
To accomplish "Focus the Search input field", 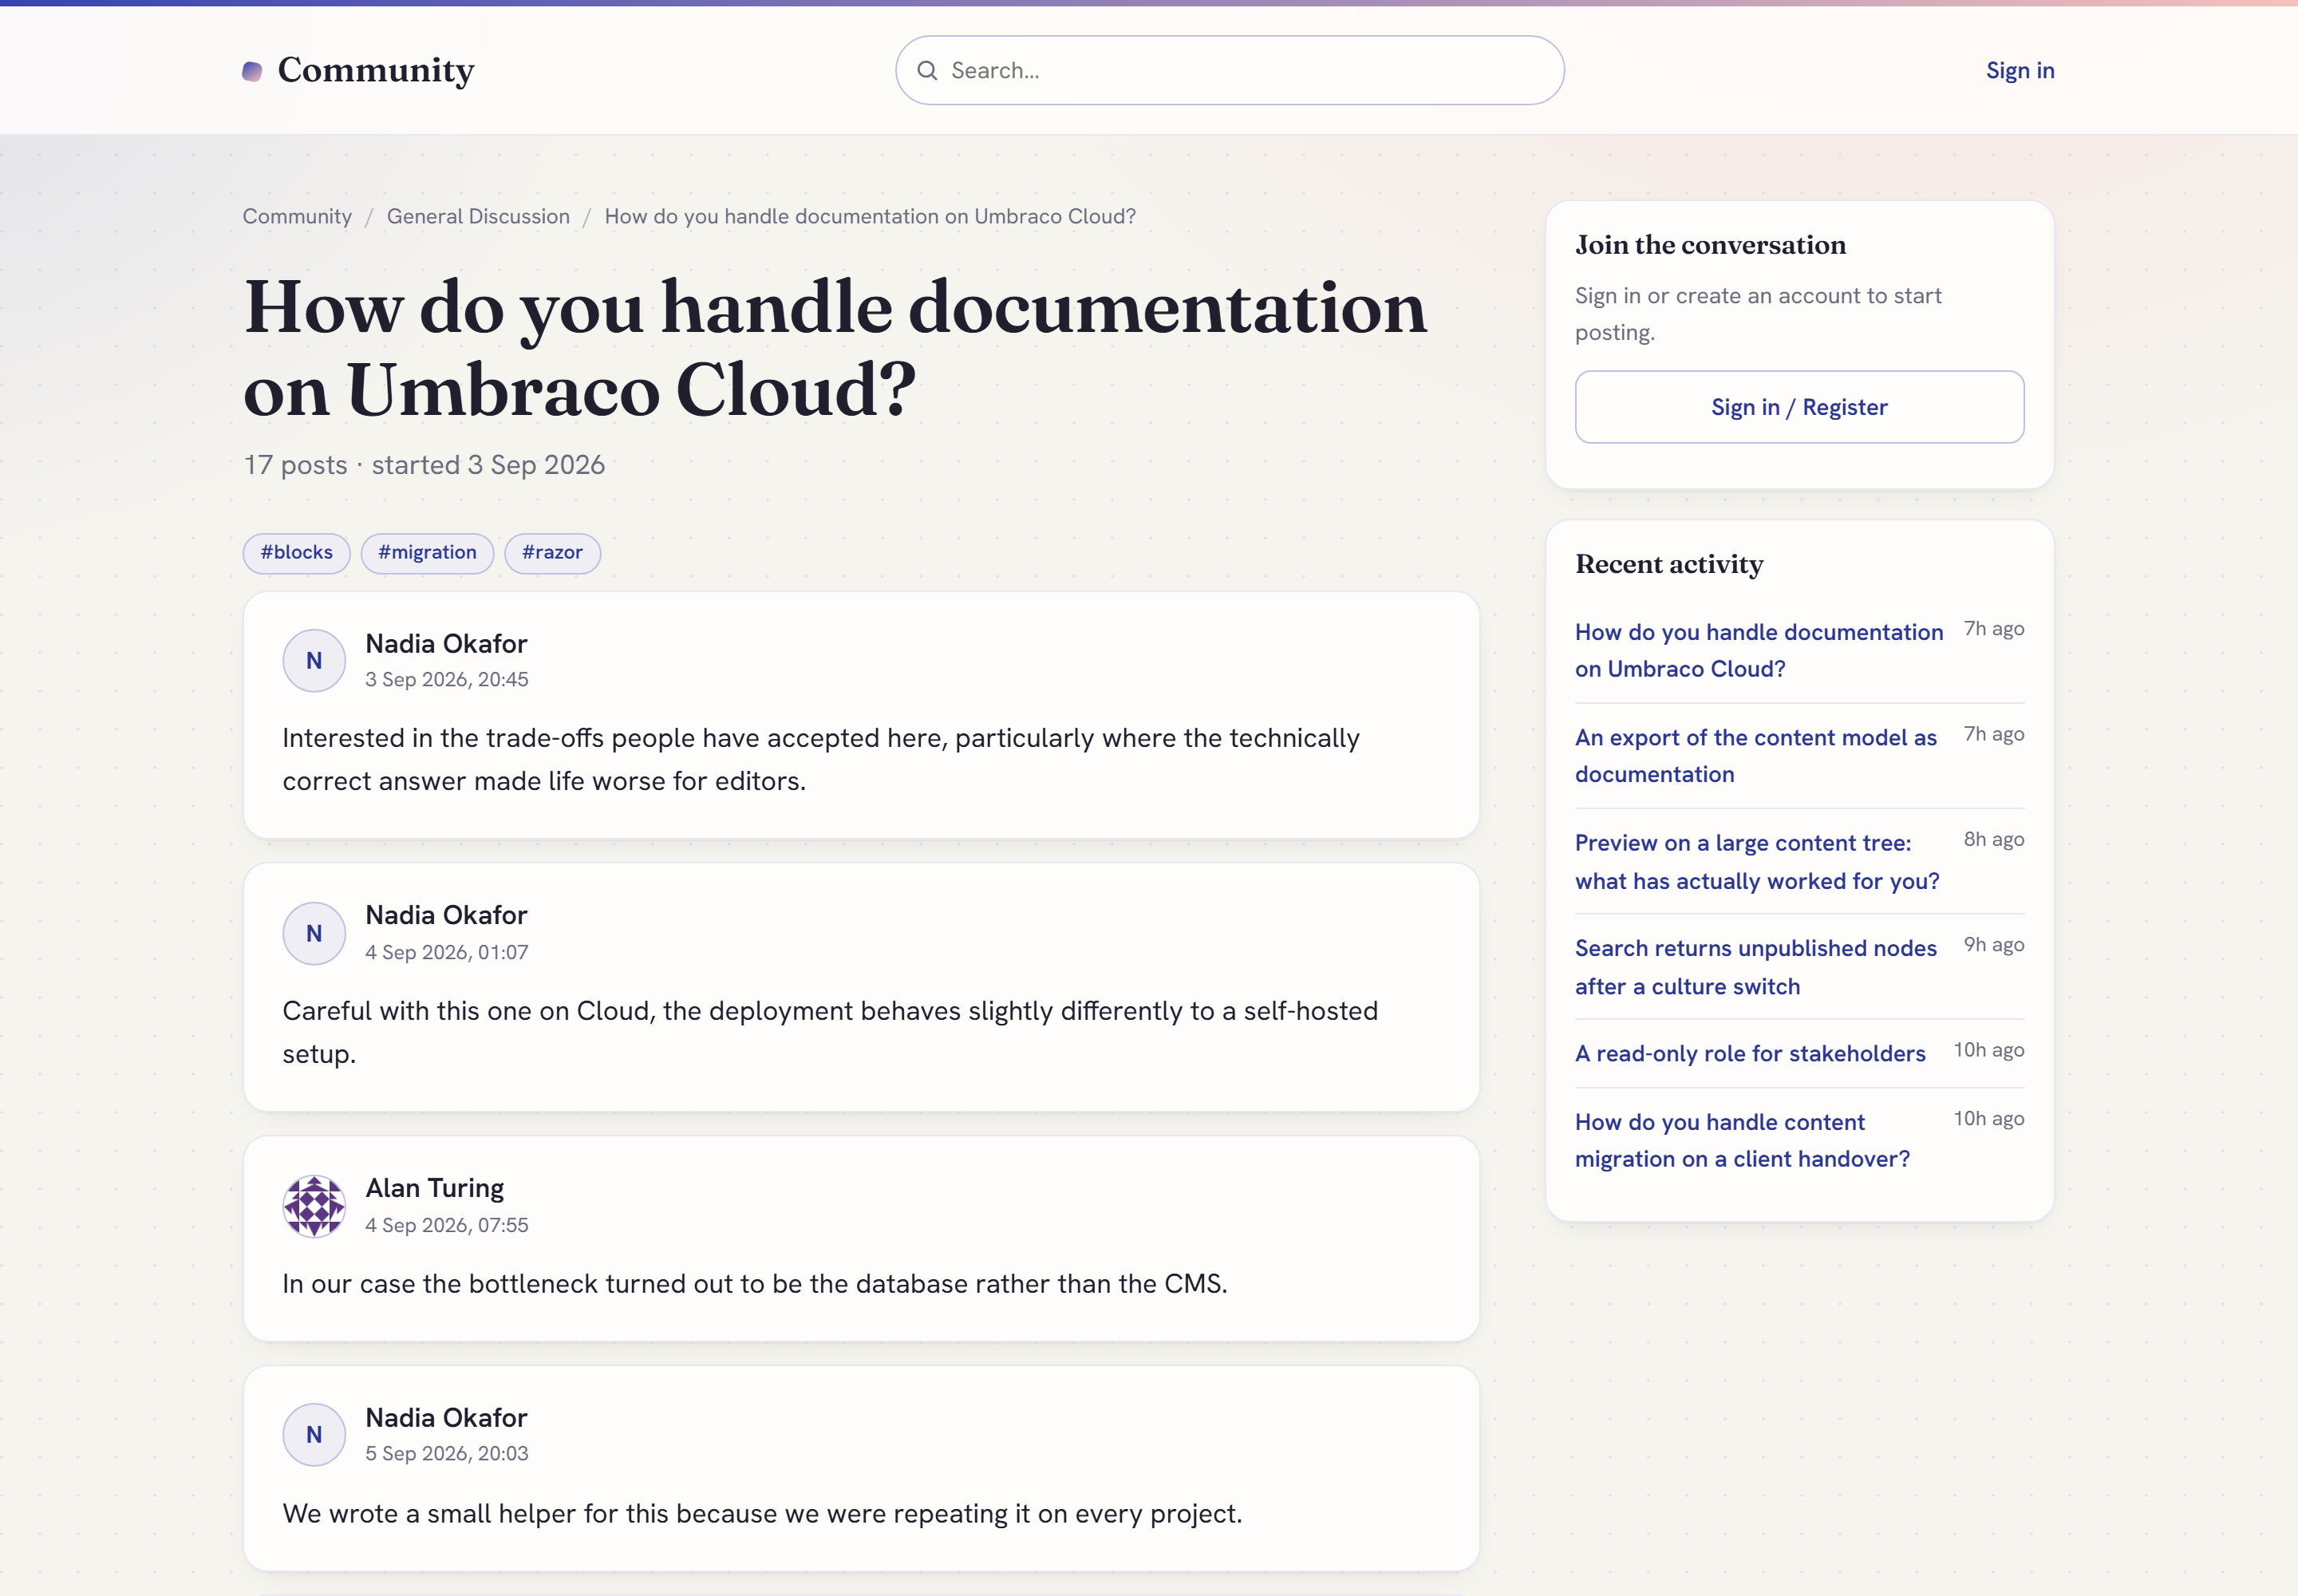I will [1229, 70].
